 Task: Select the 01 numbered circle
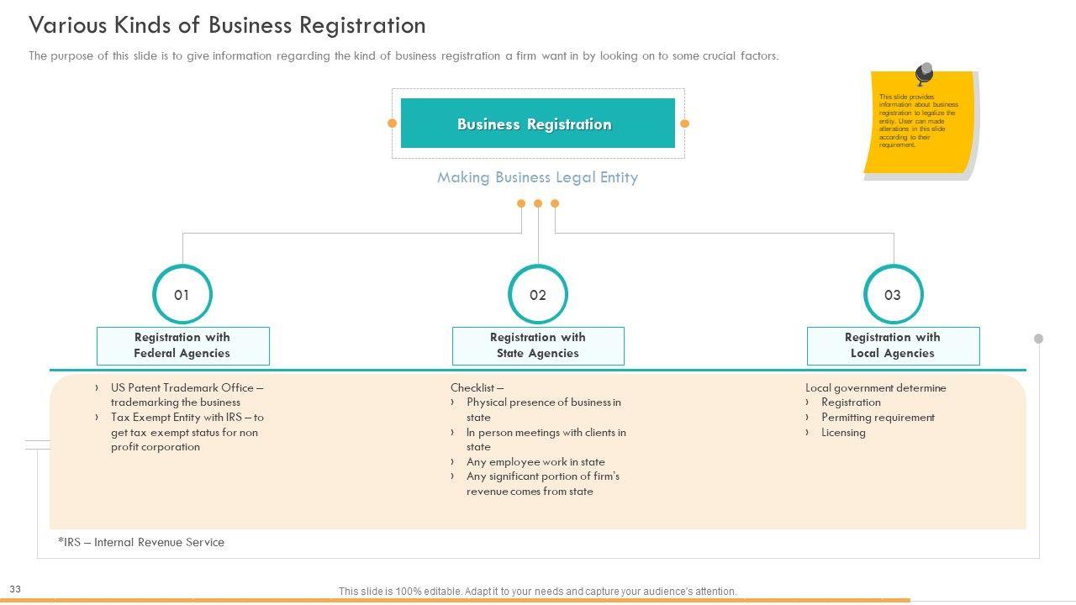(x=182, y=295)
